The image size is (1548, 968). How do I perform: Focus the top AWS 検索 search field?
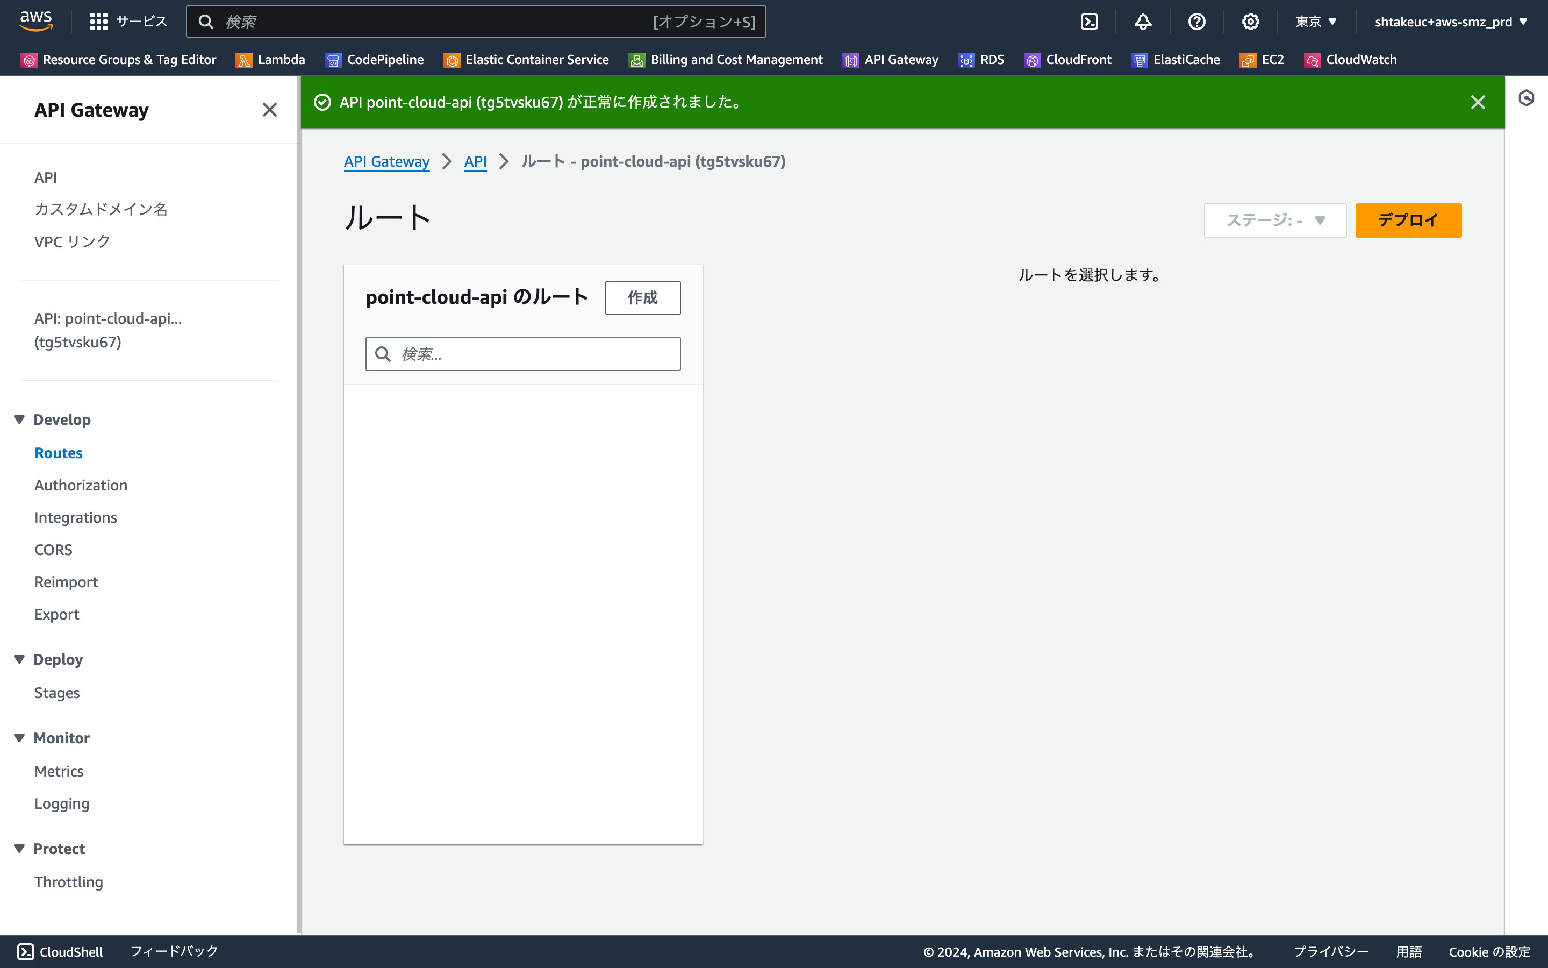click(476, 22)
